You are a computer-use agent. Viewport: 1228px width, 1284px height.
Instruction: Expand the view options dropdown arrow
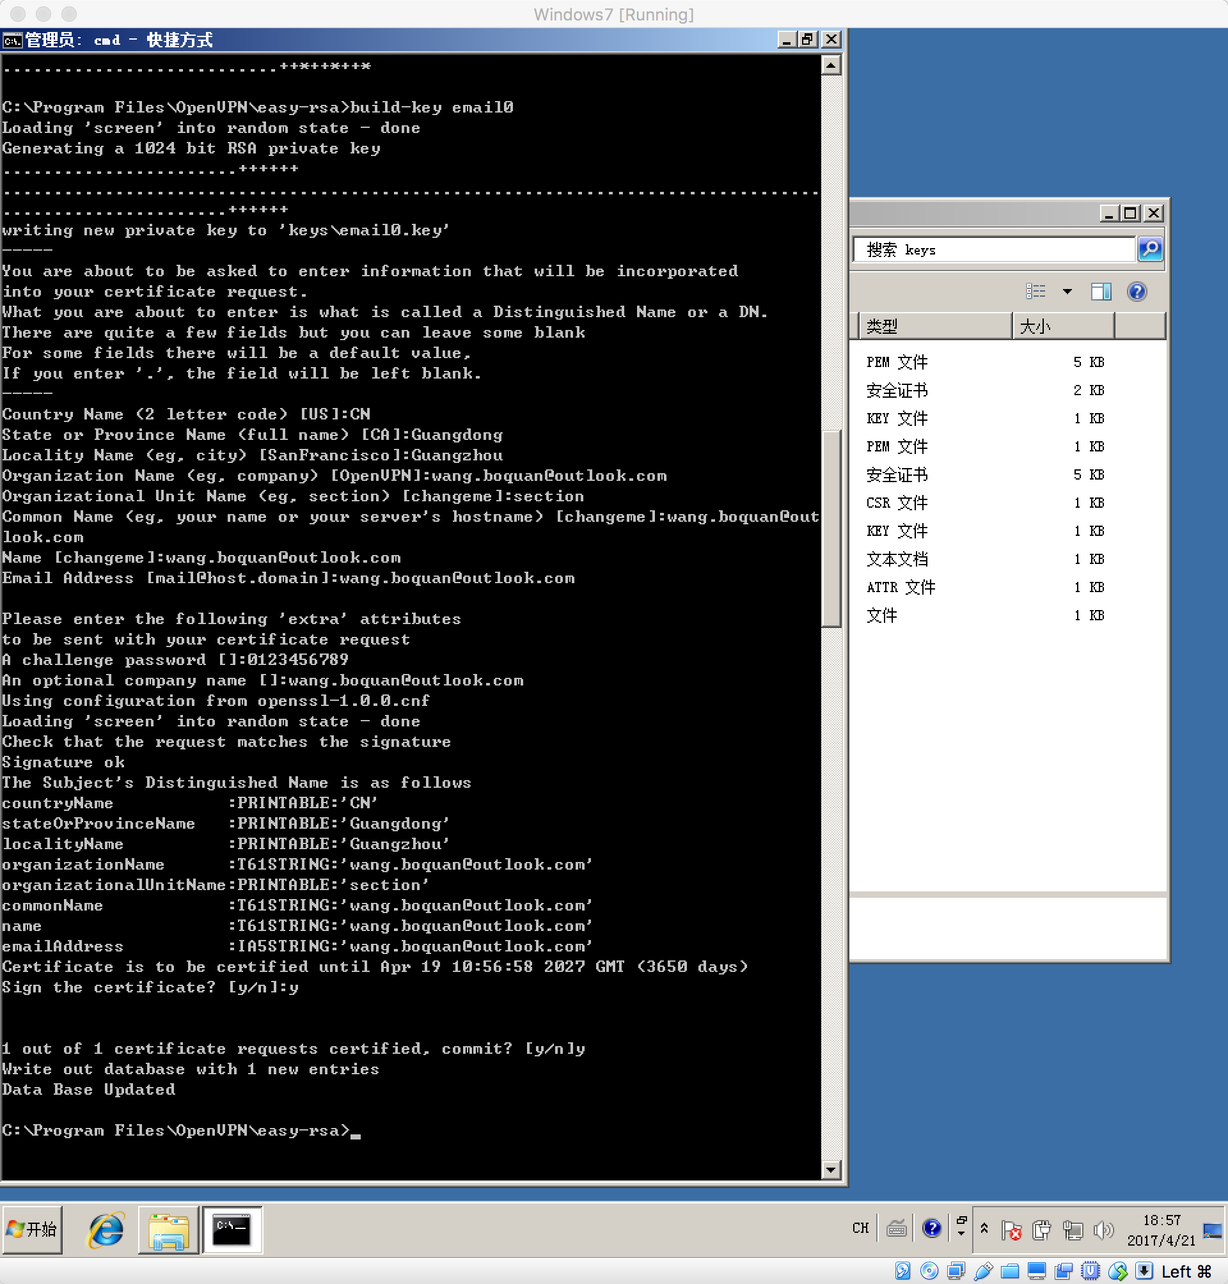(x=1067, y=291)
